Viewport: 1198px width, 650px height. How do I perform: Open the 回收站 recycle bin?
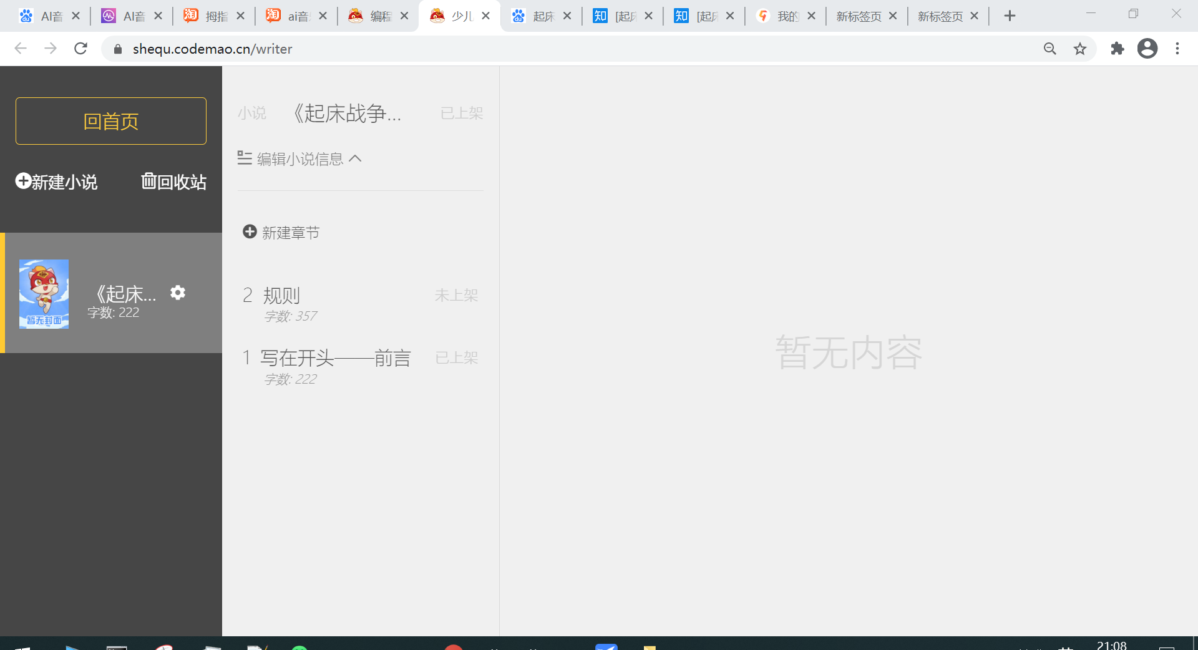coord(173,182)
